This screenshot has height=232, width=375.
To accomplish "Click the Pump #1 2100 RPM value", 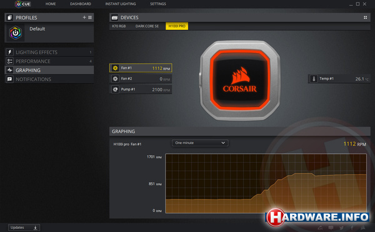I will (161, 90).
